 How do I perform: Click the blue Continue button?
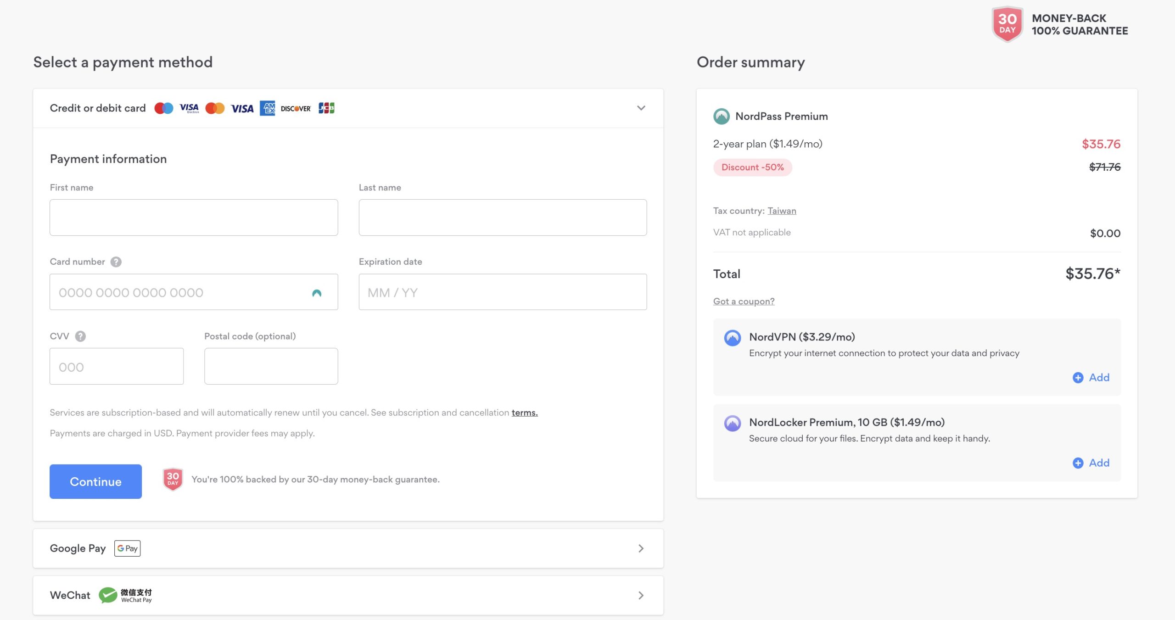pos(95,481)
